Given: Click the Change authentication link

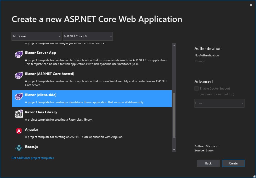Looking at the screenshot, I should tap(200, 61).
